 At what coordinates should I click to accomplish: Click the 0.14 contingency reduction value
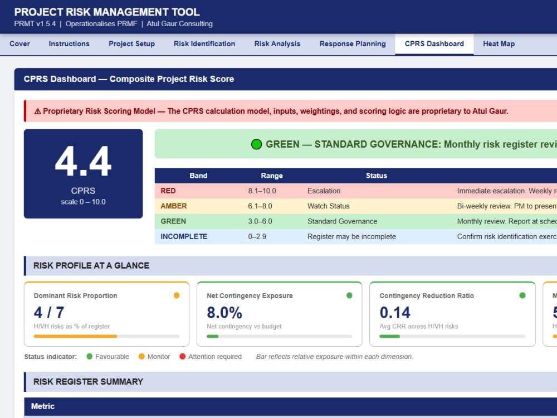click(395, 313)
